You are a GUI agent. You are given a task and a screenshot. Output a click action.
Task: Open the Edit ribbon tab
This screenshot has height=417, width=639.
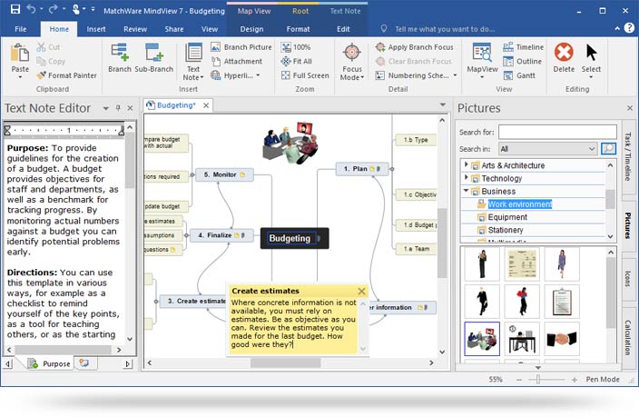(x=343, y=29)
